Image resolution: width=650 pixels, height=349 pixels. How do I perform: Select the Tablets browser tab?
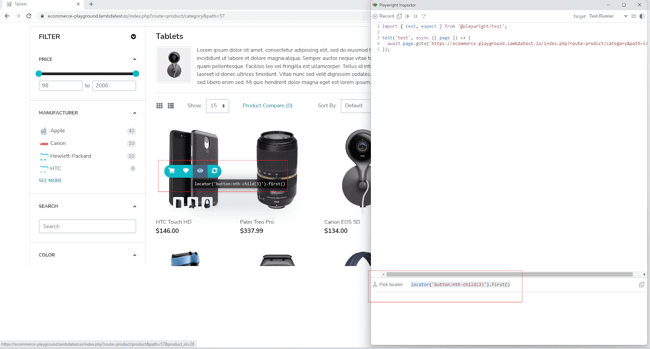[x=41, y=4]
